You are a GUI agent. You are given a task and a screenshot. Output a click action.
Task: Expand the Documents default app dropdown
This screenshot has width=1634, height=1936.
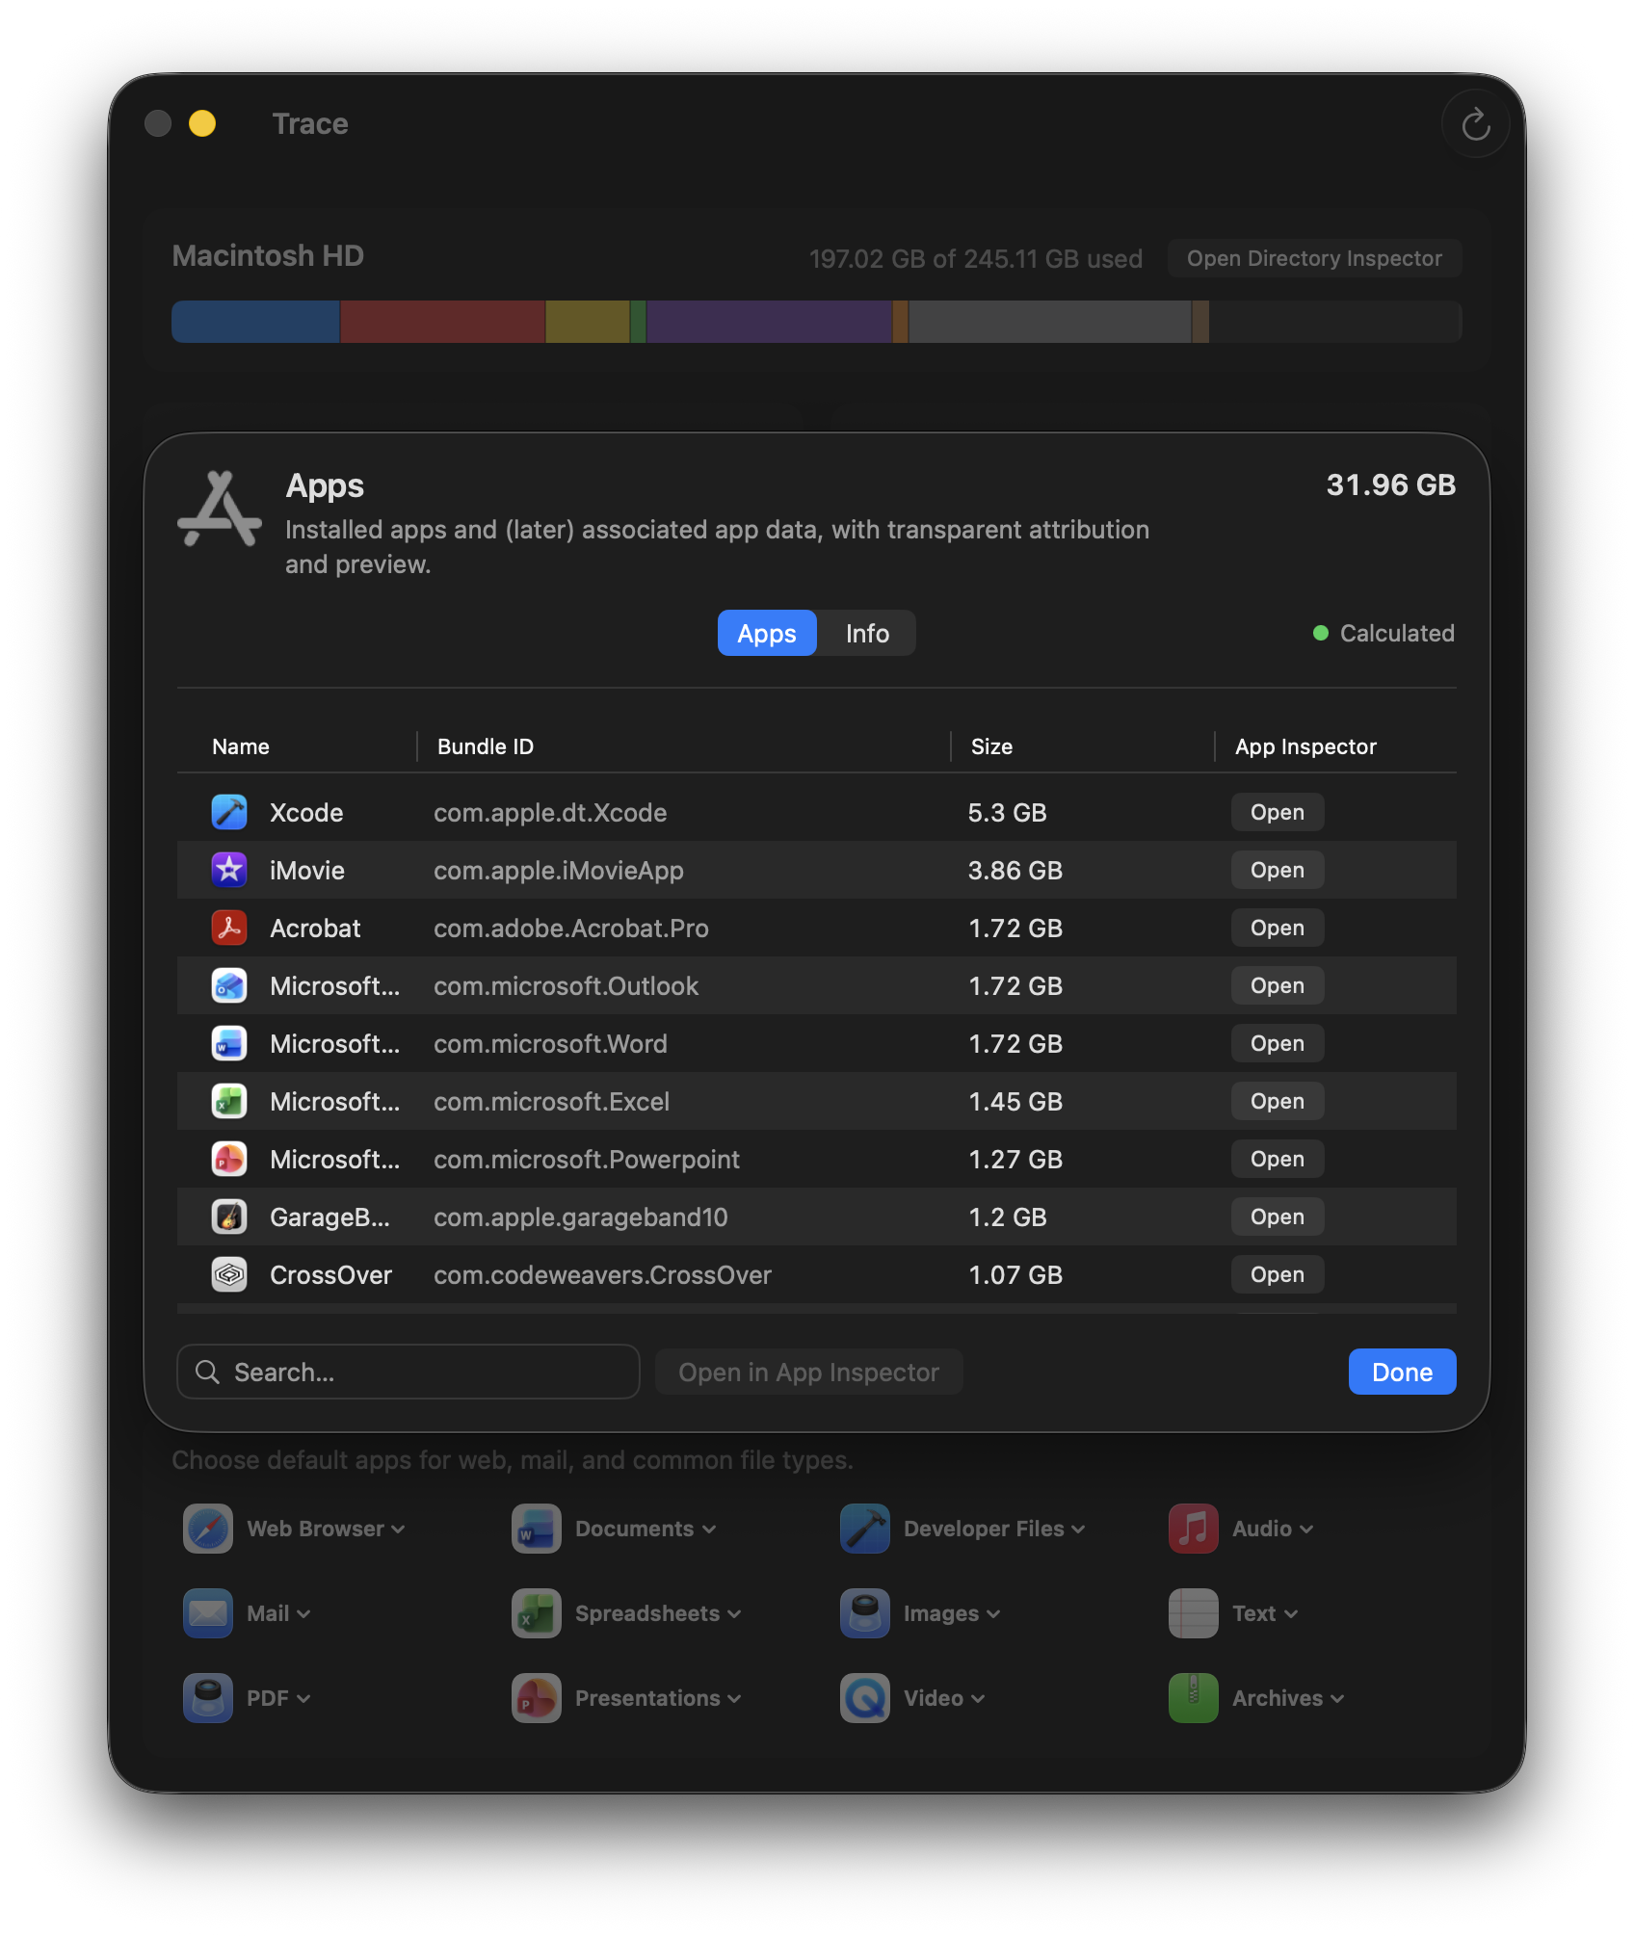click(710, 1529)
